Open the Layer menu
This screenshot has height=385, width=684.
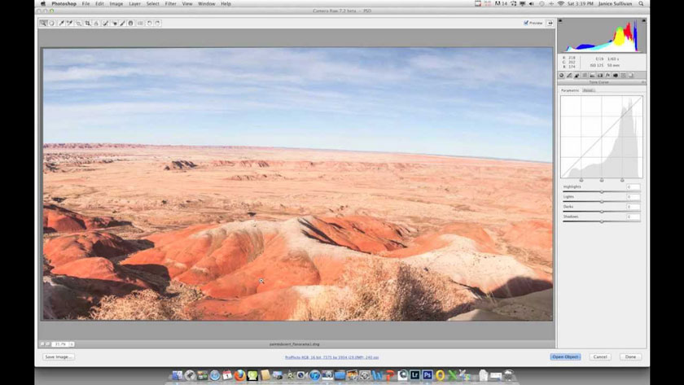point(134,3)
